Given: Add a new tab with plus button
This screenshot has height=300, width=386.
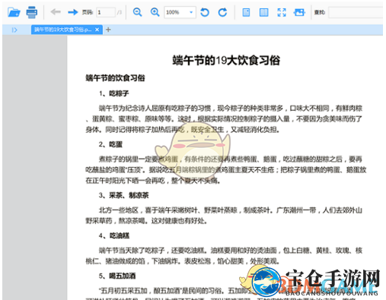Looking at the screenshot, I should pos(108,30).
